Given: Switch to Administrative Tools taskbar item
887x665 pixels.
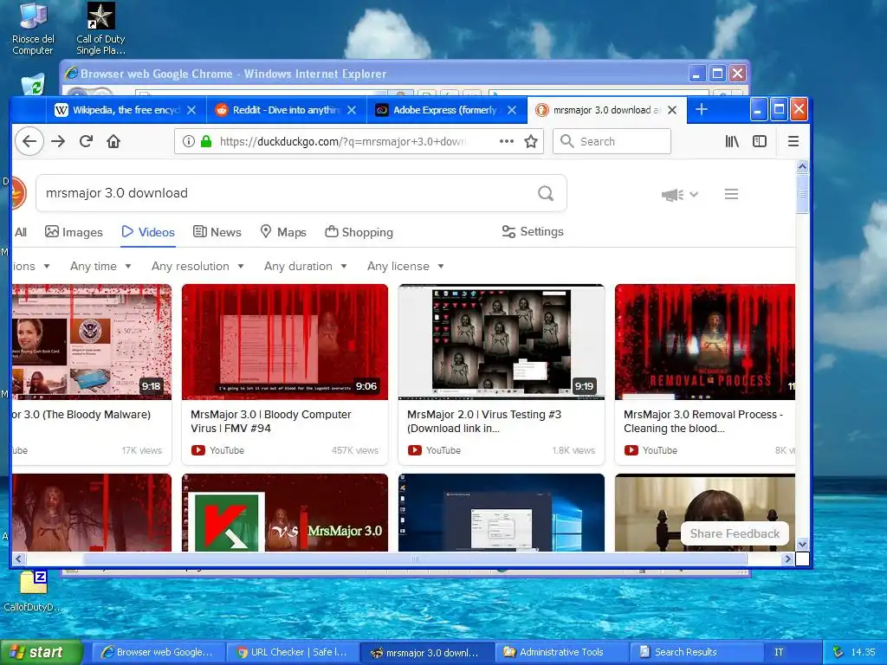Looking at the screenshot, I should coord(561,652).
